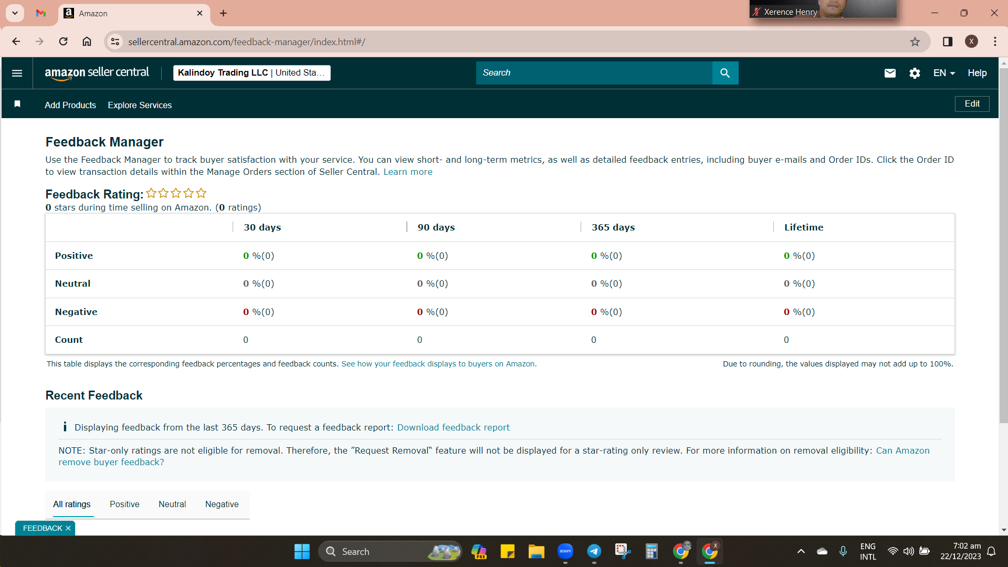
Task: Click the Feedback Manager heading
Action: coord(104,142)
